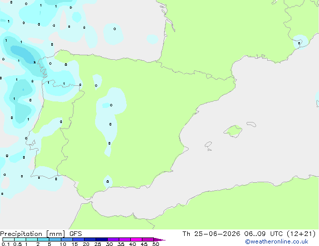The height and width of the screenshot is (246, 319).
Task: Click the over-50 mm arrow end of the legend
Action: (159, 239)
